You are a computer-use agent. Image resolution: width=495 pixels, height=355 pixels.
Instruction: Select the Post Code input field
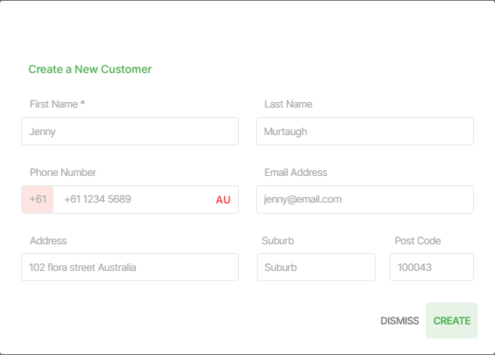click(x=431, y=267)
